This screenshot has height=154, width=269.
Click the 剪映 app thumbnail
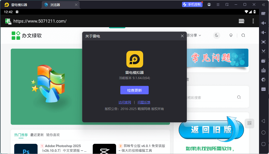(x=105, y=149)
